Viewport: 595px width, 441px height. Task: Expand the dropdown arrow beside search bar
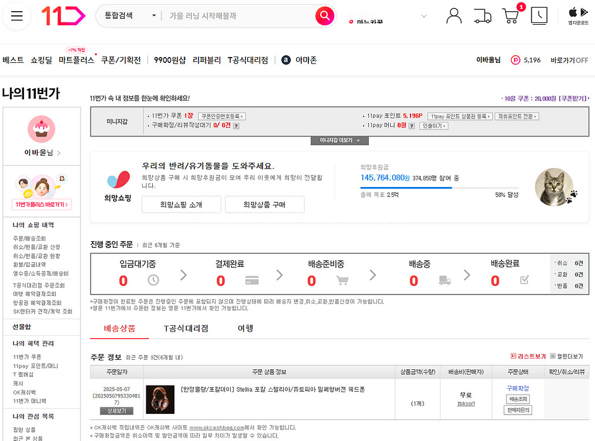coord(424,16)
